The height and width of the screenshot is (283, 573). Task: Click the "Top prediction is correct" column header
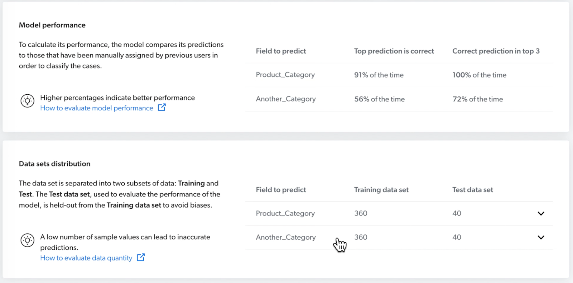[x=394, y=51]
